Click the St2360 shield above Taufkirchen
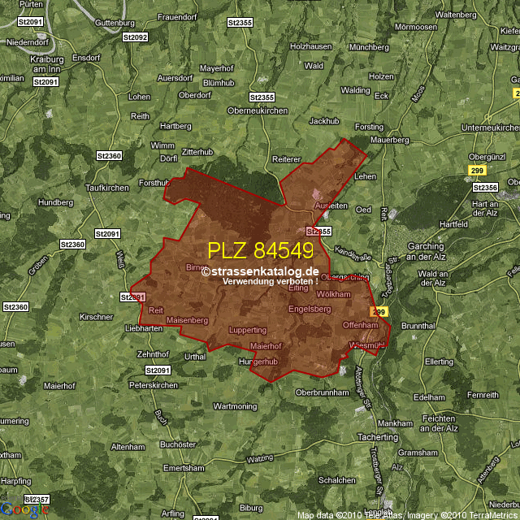 [108, 155]
